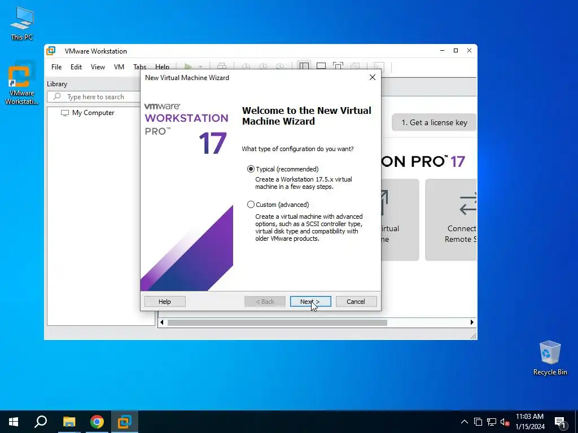578x433 pixels.
Task: Minimize the VMware Workstation window
Action: [443, 50]
